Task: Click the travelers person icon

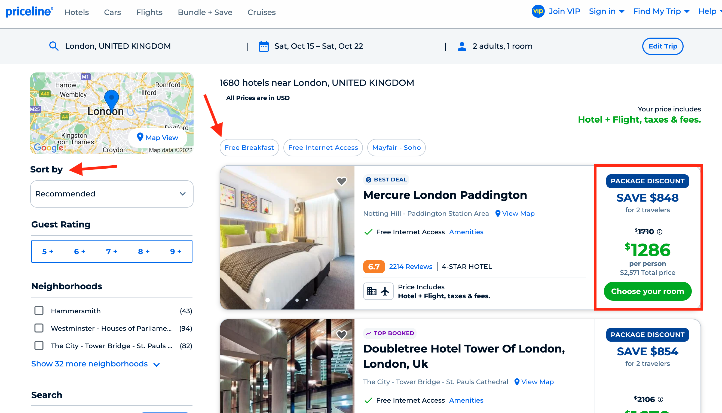Action: point(462,46)
